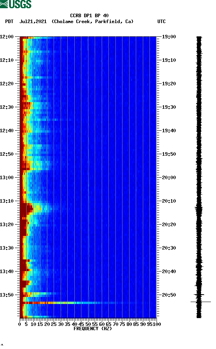This screenshot has height=349, width=216.
Task: Click the '12:30' PDT time label
Action: point(7,107)
